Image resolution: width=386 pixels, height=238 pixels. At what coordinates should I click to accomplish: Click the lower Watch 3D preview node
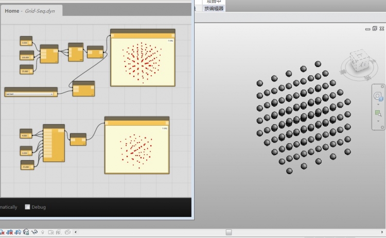coord(137,148)
